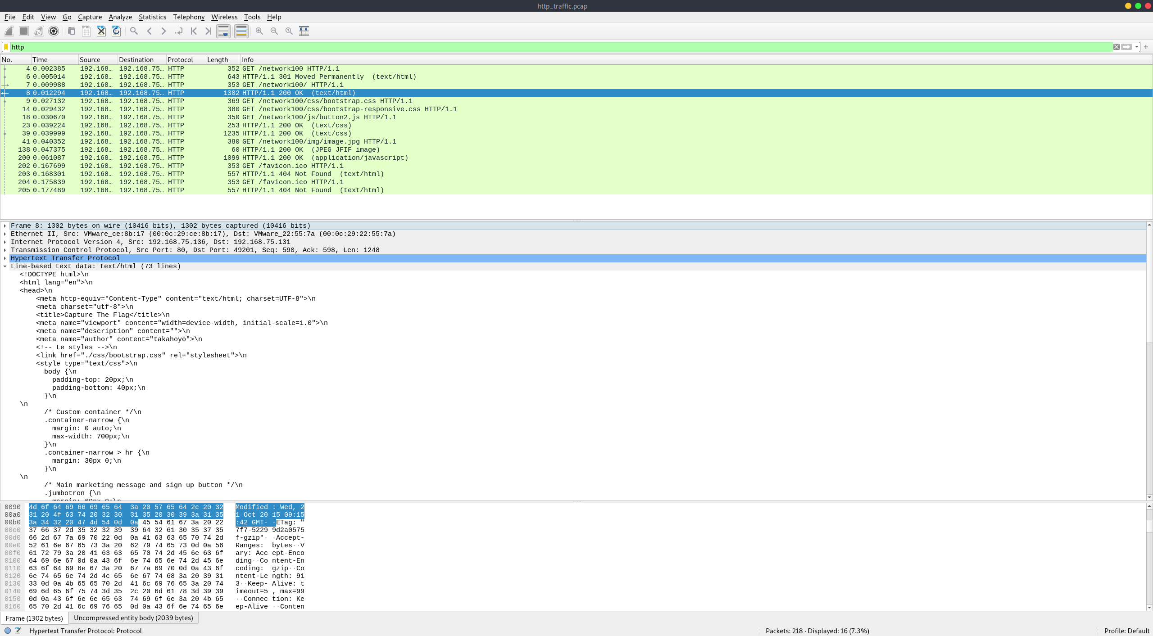The height and width of the screenshot is (636, 1153).
Task: Click the Expert Information circle in status bar
Action: tap(7, 631)
